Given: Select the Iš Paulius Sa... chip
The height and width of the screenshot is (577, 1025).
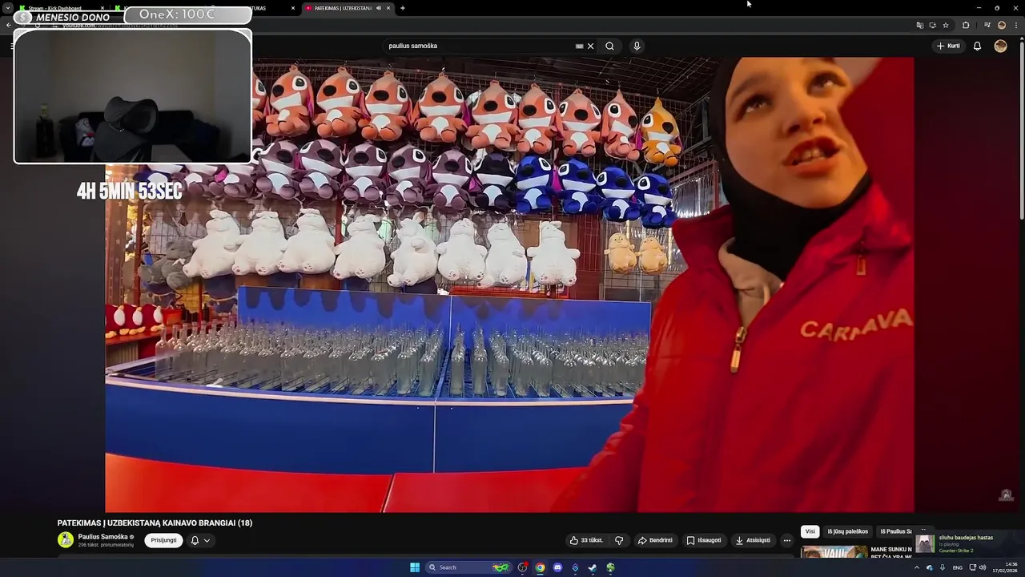Looking at the screenshot, I should [x=896, y=531].
